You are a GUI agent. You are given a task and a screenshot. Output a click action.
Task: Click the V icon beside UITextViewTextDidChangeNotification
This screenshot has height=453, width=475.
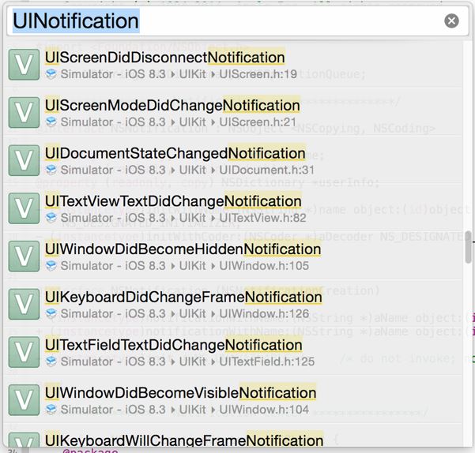point(24,209)
